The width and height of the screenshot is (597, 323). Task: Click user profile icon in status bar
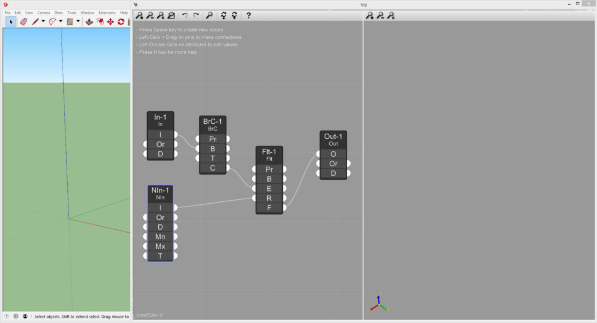pos(25,317)
